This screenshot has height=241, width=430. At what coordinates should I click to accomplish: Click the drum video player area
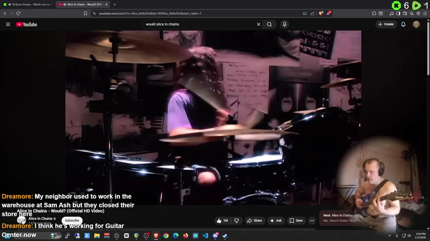(x=213, y=117)
